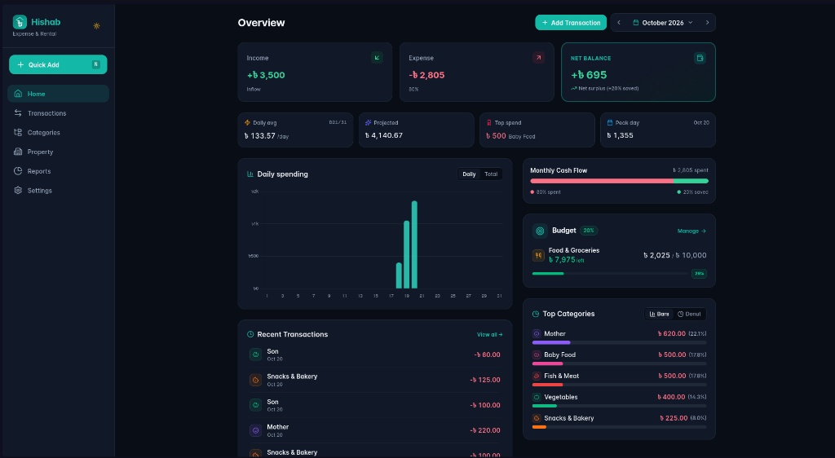Image resolution: width=835 pixels, height=458 pixels.
Task: Click the Hishab logo icon
Action: [20, 22]
